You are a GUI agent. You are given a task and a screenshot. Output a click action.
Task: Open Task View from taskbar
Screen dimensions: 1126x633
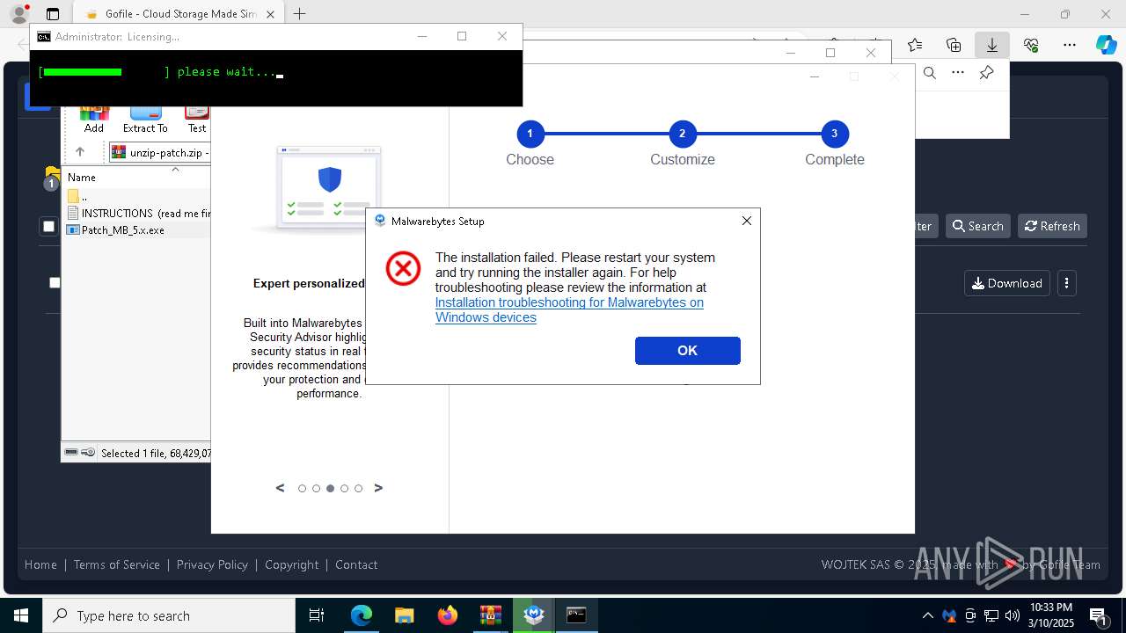(318, 615)
